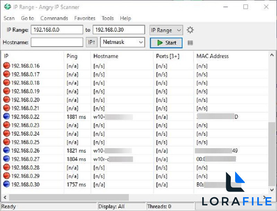Click the red status icon for 192.168.0.29

tap(7, 175)
